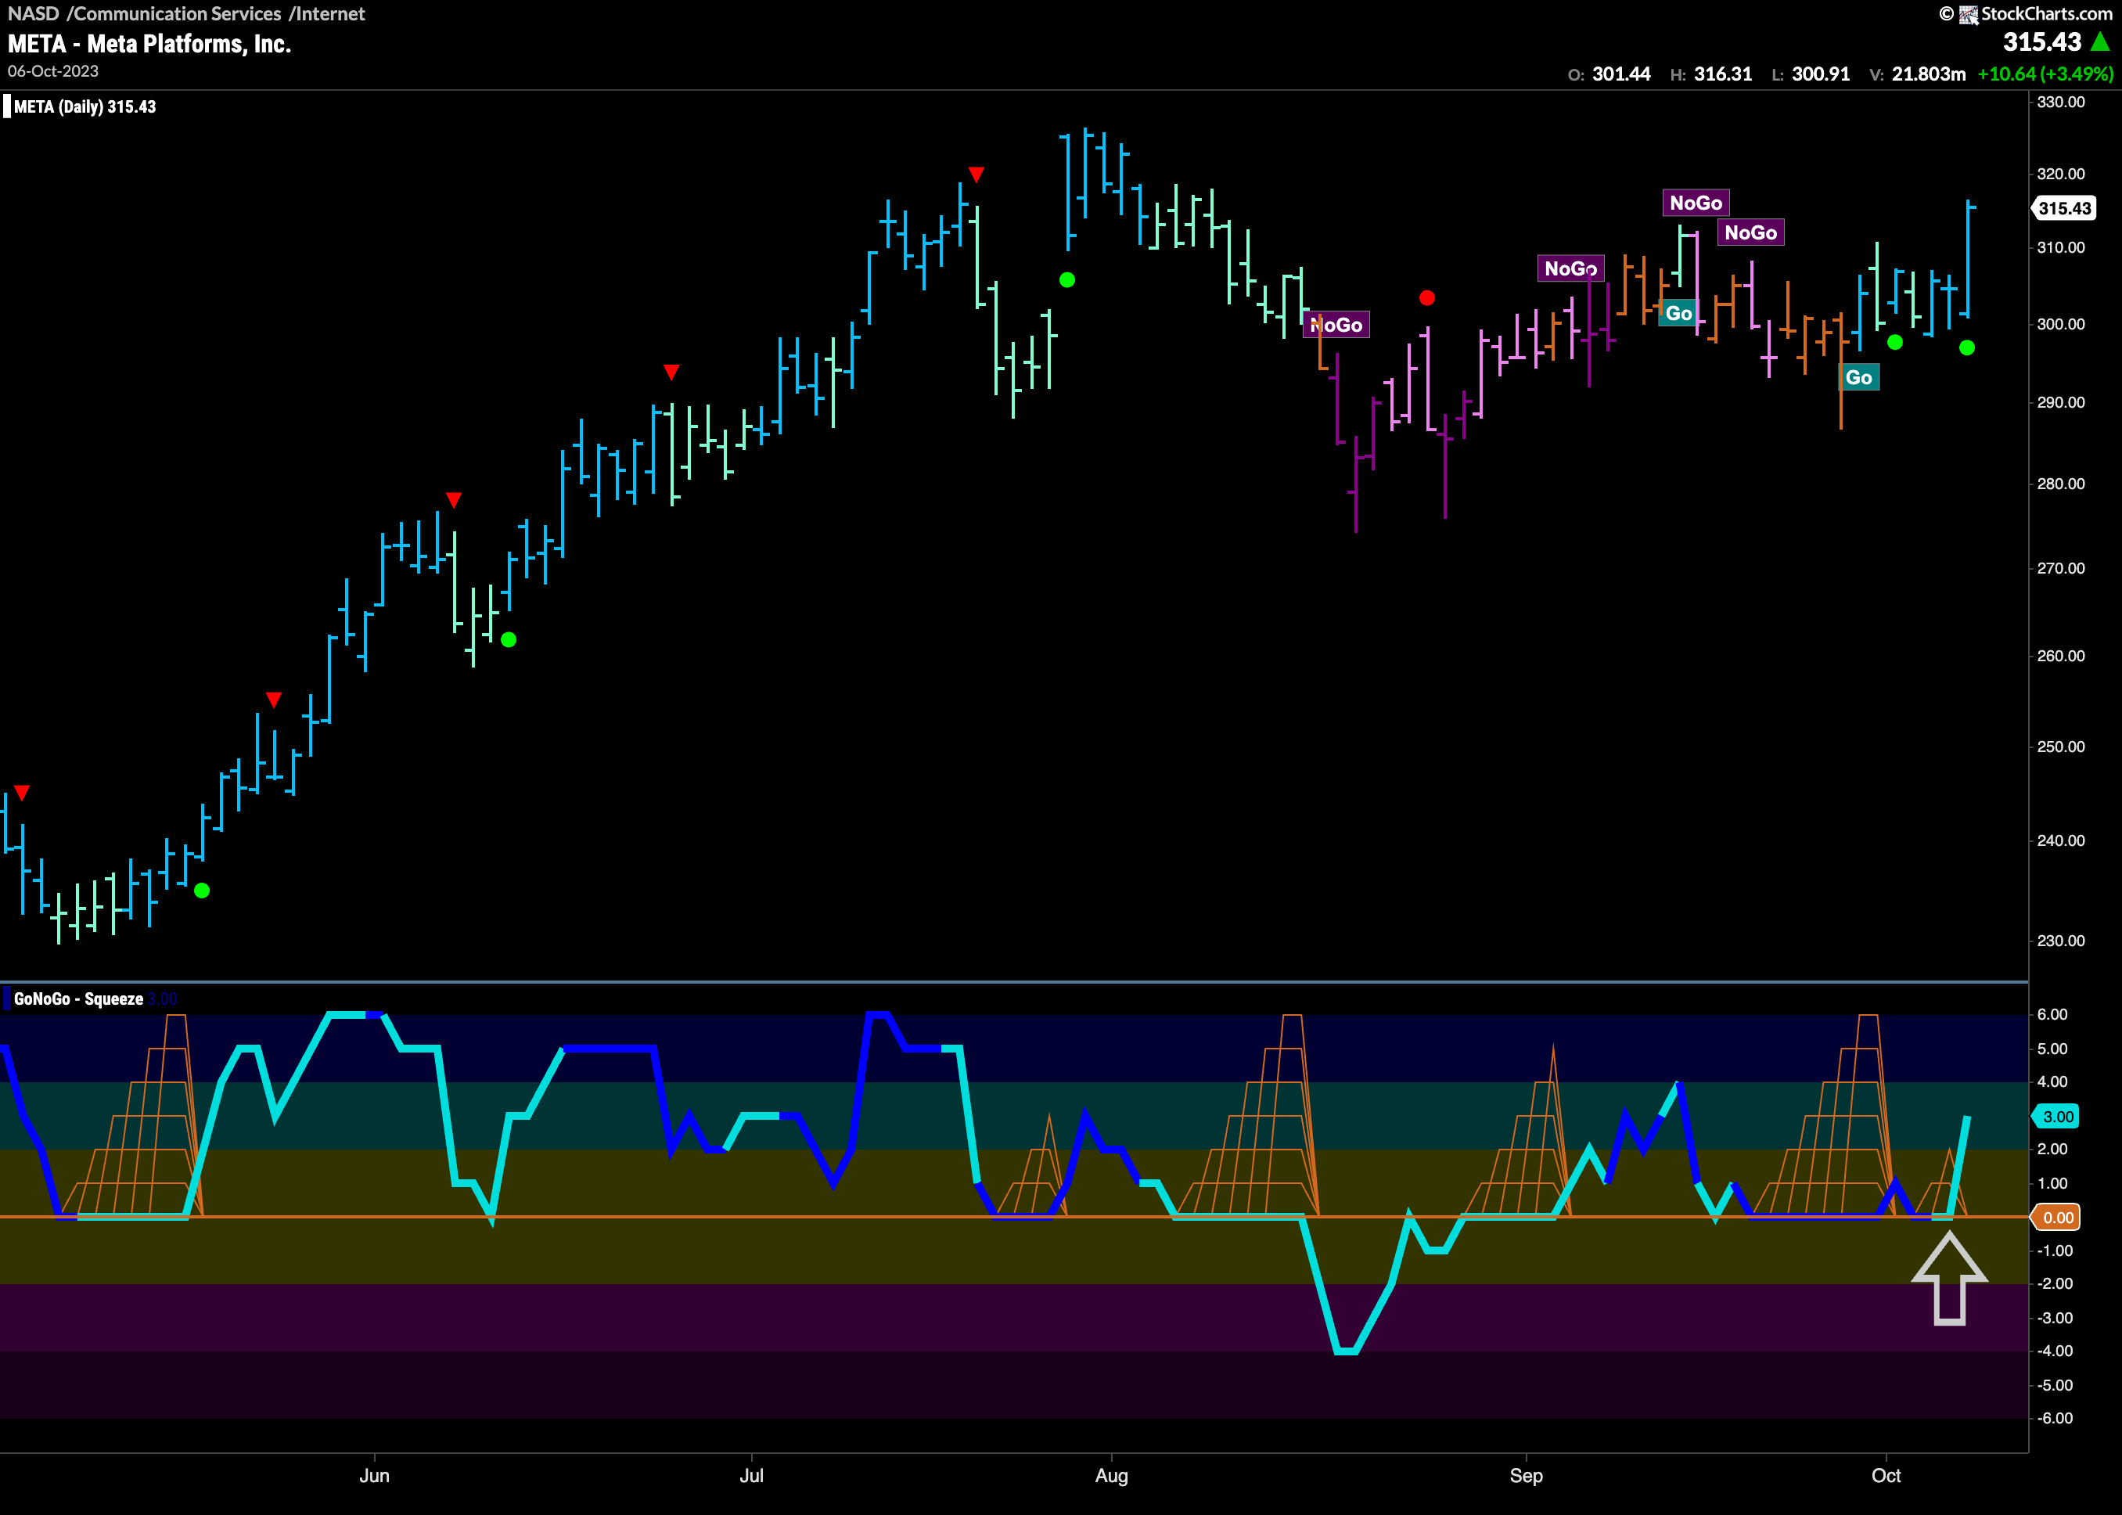Select the 315.43 price flag on the right axis

pyautogui.click(x=2064, y=208)
